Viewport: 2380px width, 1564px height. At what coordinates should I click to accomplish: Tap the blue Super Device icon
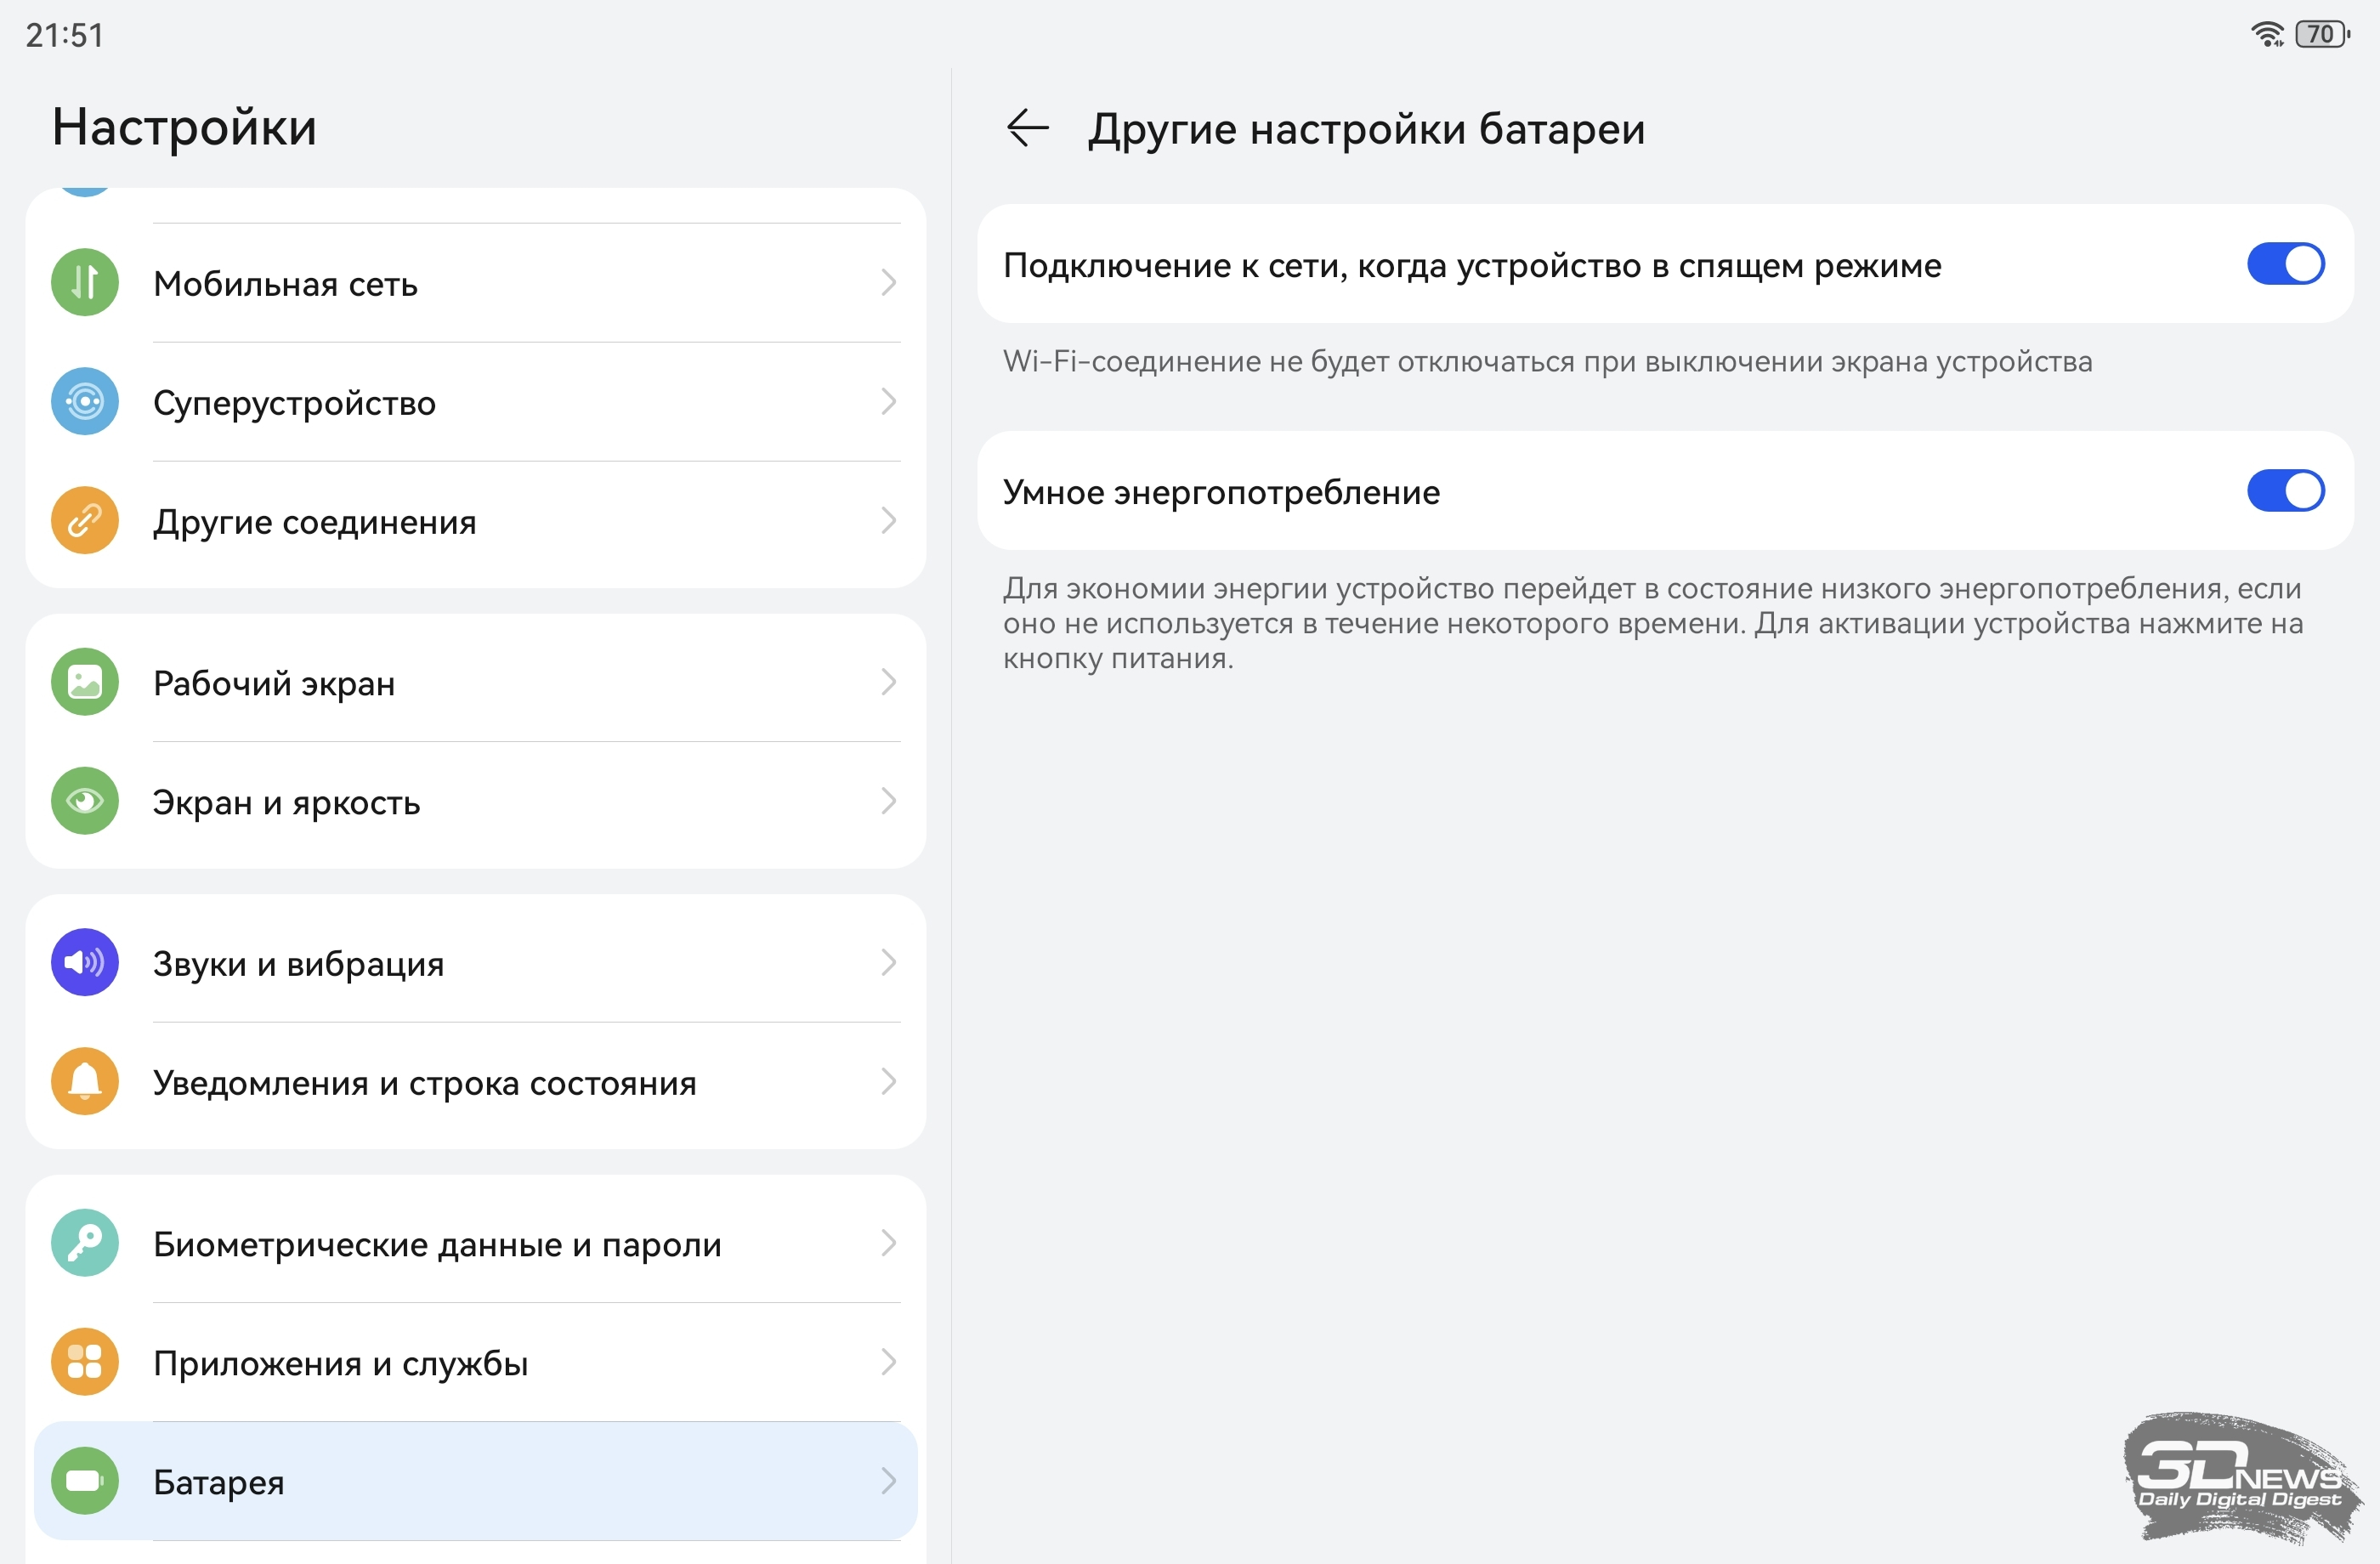85,402
